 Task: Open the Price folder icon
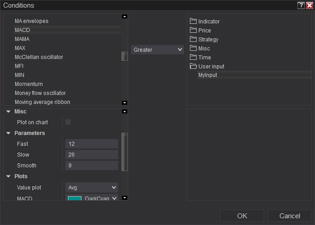(193, 31)
